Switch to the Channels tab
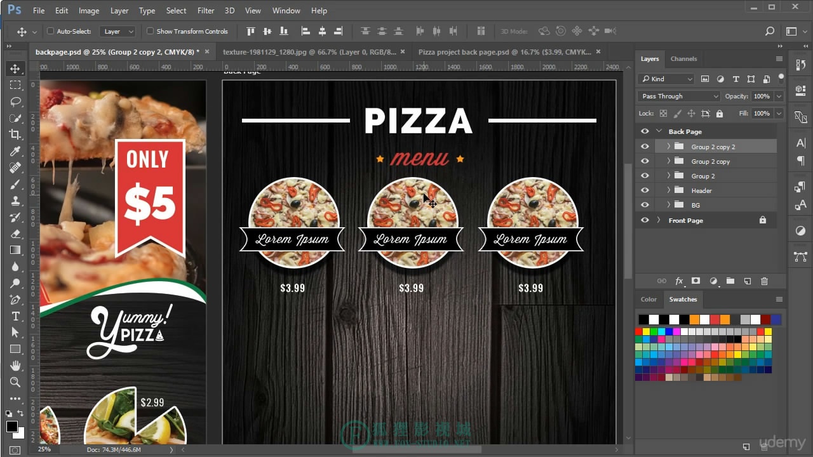This screenshot has width=813, height=457. (x=683, y=59)
